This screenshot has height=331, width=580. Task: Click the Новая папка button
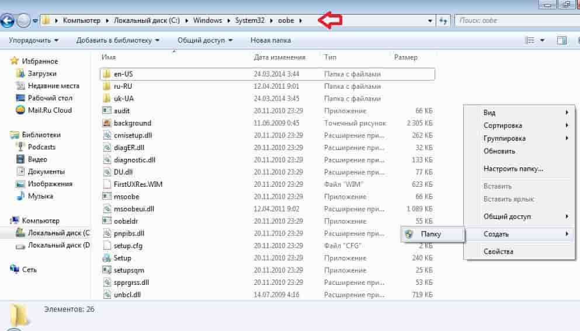[x=270, y=40]
